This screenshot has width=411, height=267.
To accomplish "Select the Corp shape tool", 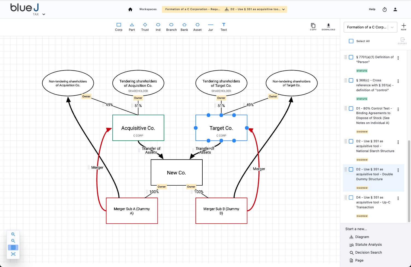I will pyautogui.click(x=119, y=26).
